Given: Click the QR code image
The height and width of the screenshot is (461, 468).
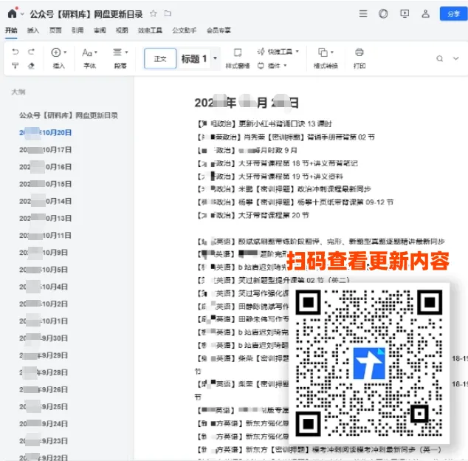Looking at the screenshot, I should tap(369, 363).
